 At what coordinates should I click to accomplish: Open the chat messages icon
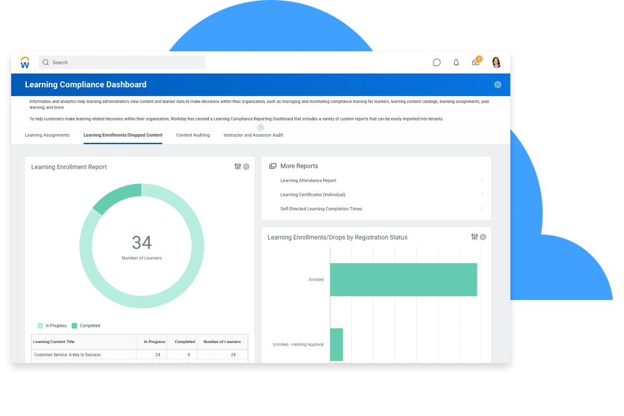pyautogui.click(x=437, y=62)
